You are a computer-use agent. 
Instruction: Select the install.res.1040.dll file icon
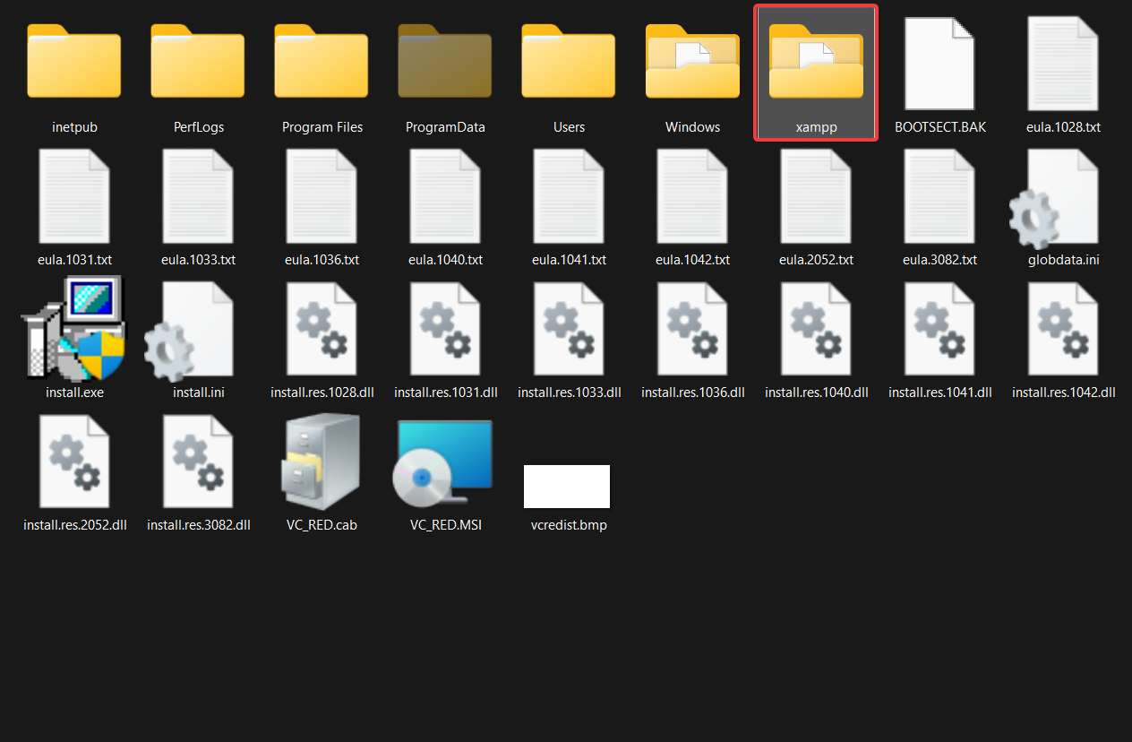point(816,328)
